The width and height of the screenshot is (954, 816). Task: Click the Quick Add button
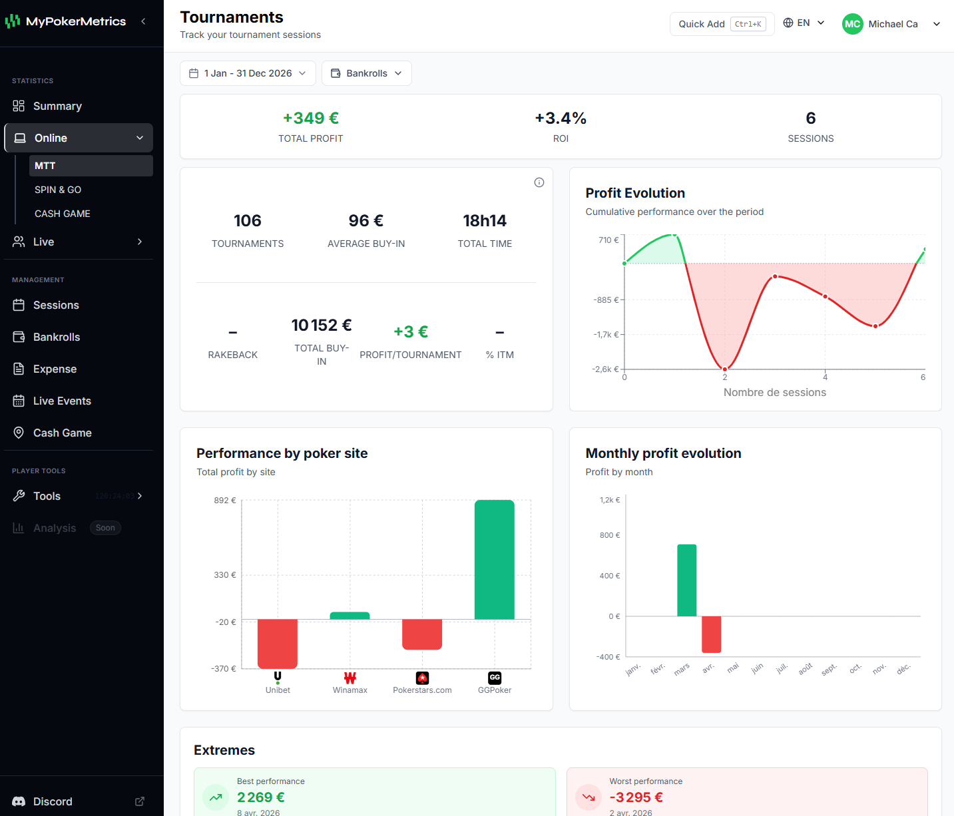[x=722, y=23]
